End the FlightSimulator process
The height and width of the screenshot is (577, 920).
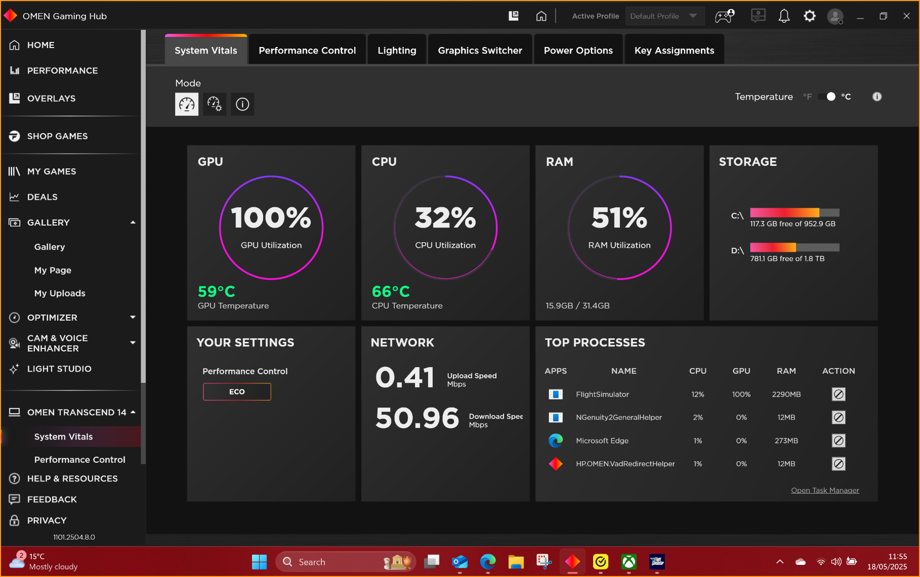pos(839,394)
